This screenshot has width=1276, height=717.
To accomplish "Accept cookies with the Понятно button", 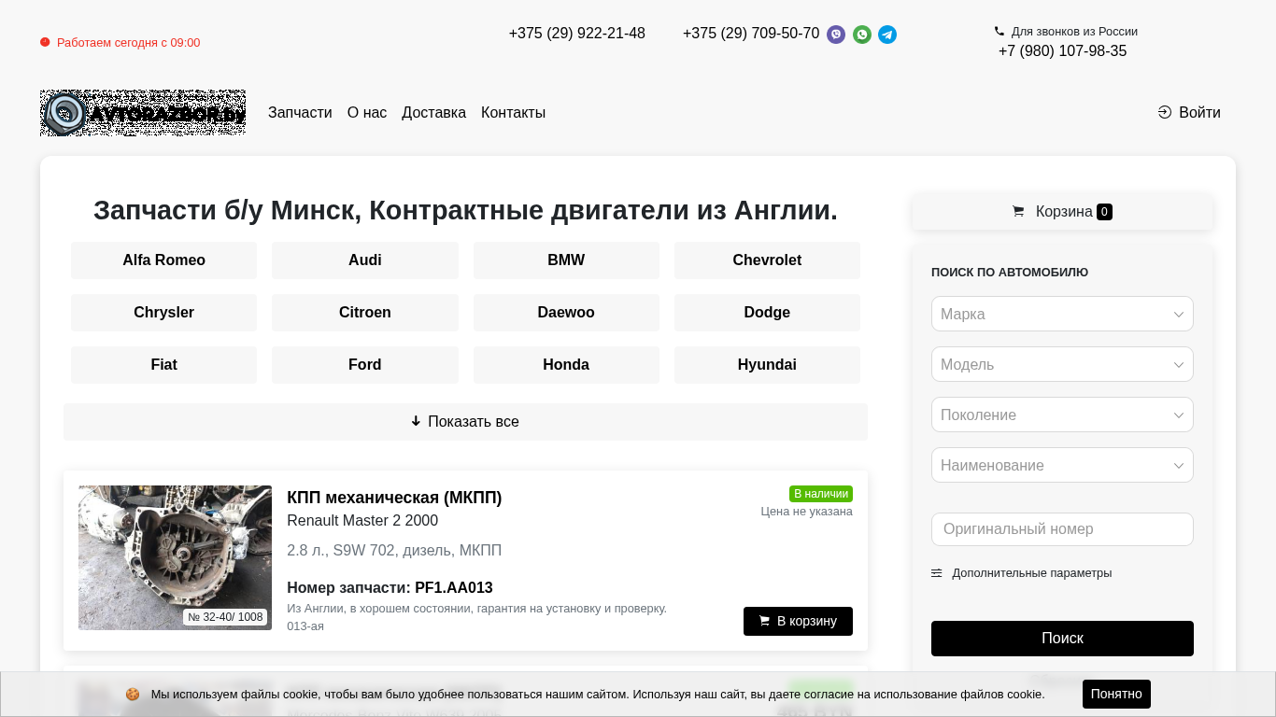I will (x=1116, y=695).
